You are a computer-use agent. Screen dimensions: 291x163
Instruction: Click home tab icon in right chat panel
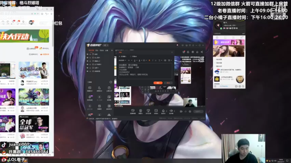point(217,38)
